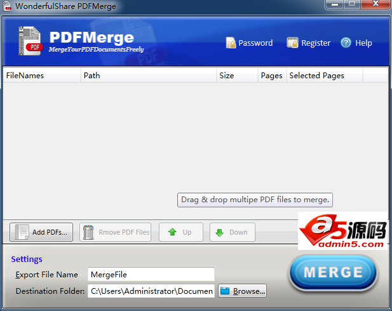Click the Password lock icon

click(231, 43)
